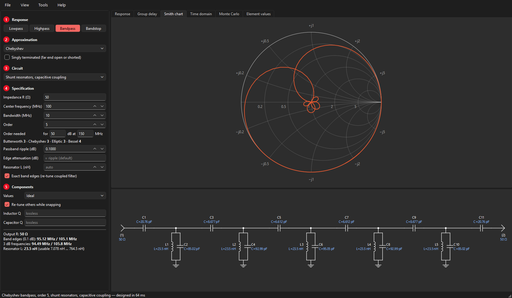This screenshot has width=512, height=298.
Task: Decrease Passband ripple with down arrow
Action: (102, 149)
